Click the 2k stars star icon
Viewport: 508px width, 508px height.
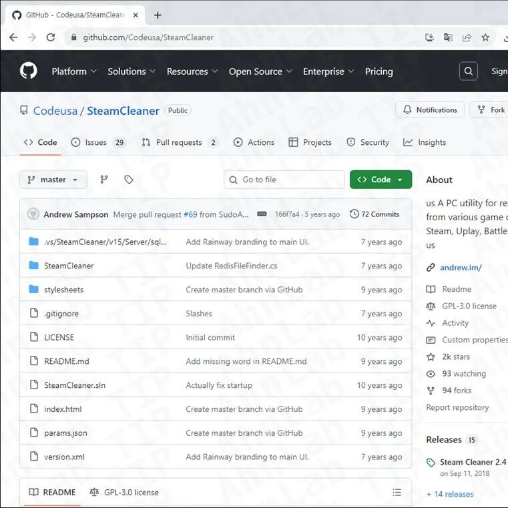(431, 356)
